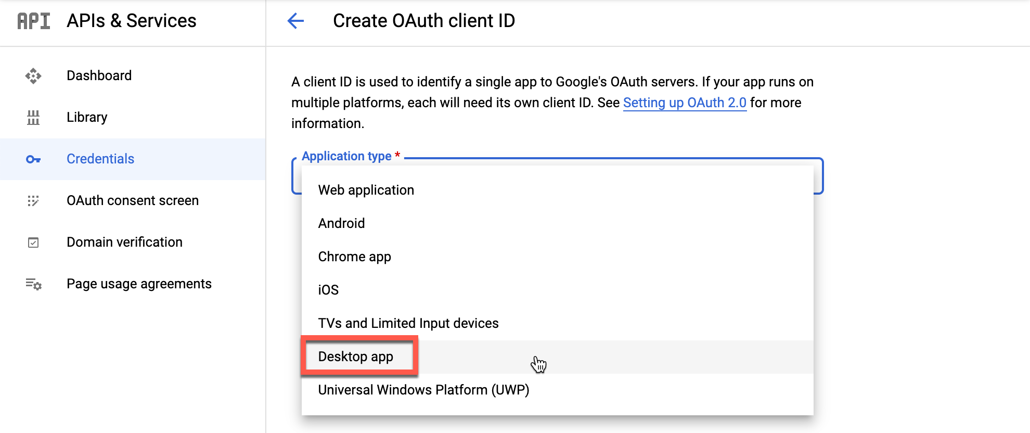Click the Dashboard sidebar icon

pyautogui.click(x=33, y=76)
